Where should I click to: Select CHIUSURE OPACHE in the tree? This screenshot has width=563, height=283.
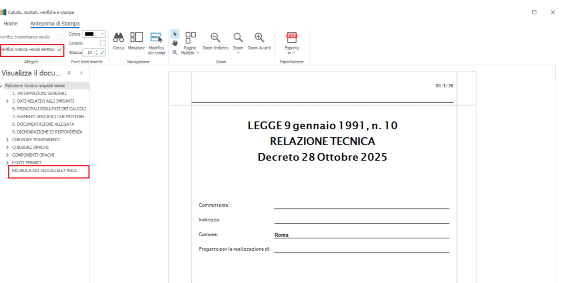click(x=31, y=147)
